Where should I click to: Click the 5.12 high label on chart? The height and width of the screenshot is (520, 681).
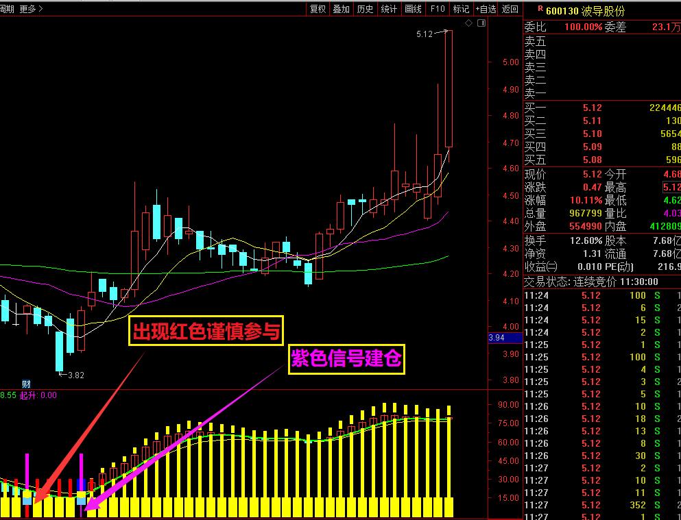425,34
